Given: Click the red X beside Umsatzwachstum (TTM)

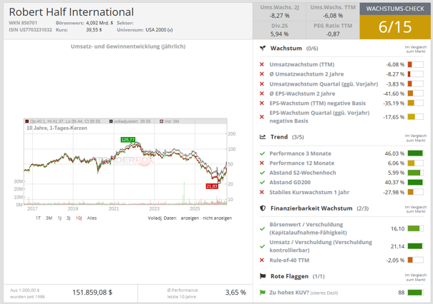Looking at the screenshot, I should click(x=262, y=64).
